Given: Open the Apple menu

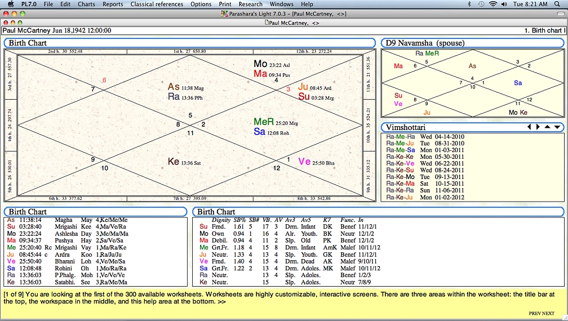Looking at the screenshot, I should tap(10, 4).
